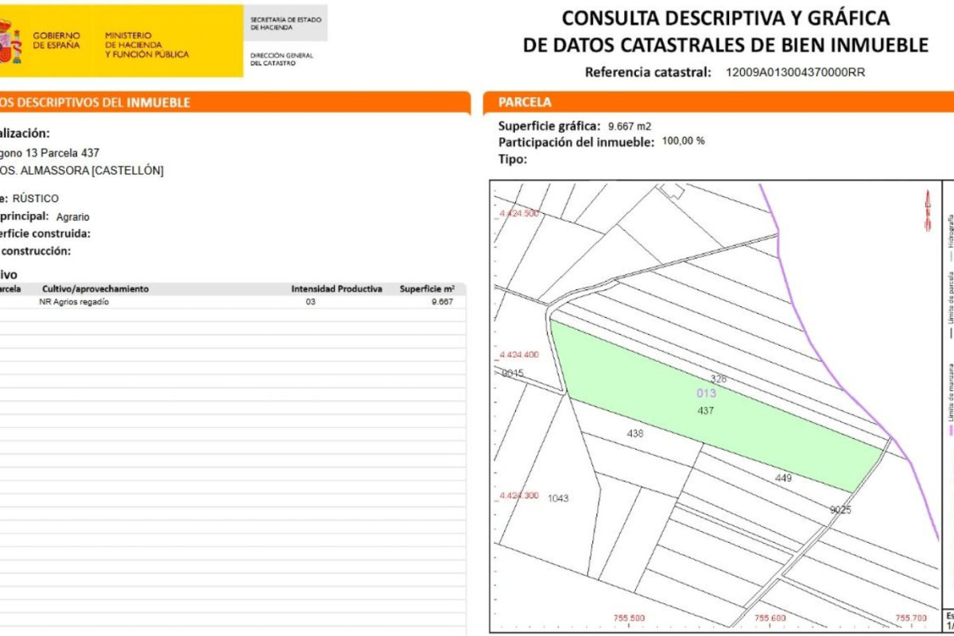Click the Intensidad Productiva column header
The height and width of the screenshot is (636, 954).
(x=336, y=289)
